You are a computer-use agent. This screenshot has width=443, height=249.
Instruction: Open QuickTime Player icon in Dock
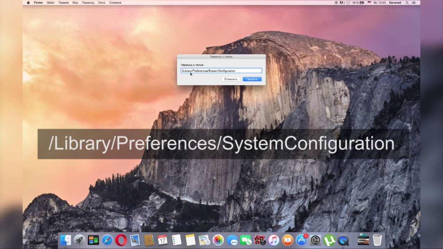click(x=343, y=240)
